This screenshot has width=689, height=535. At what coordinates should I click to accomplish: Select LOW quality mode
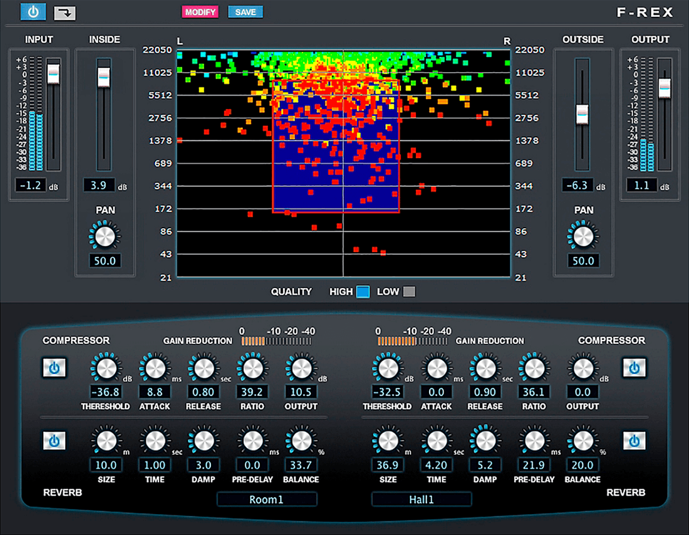[x=409, y=292]
